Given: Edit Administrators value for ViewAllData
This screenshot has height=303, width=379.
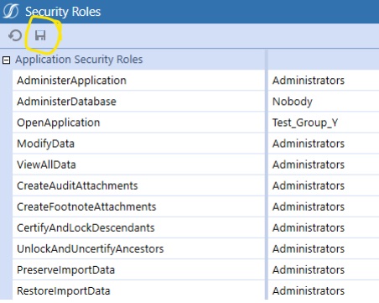Looking at the screenshot, I should pyautogui.click(x=324, y=165).
